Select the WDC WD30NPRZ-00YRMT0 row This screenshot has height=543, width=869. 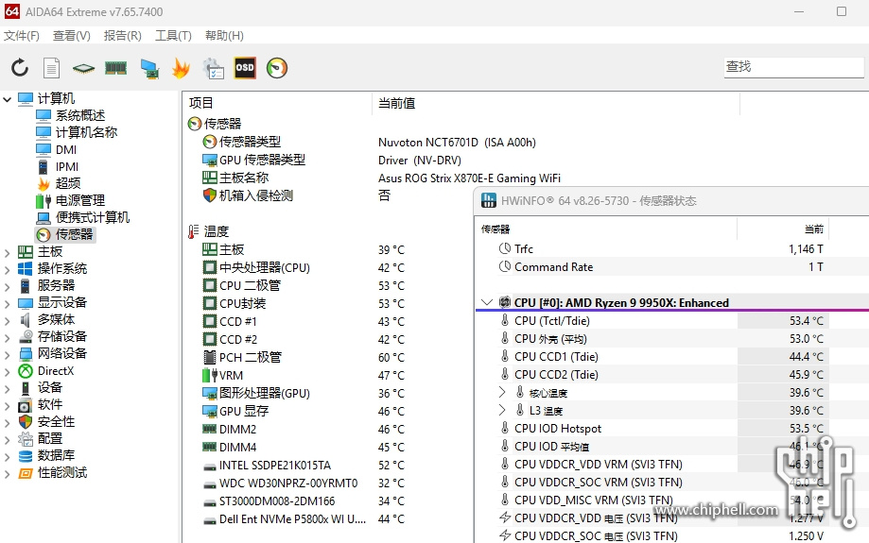pyautogui.click(x=304, y=484)
